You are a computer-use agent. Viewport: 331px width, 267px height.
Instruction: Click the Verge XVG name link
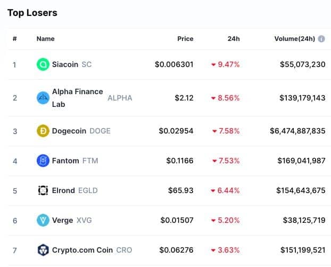pyautogui.click(x=72, y=220)
